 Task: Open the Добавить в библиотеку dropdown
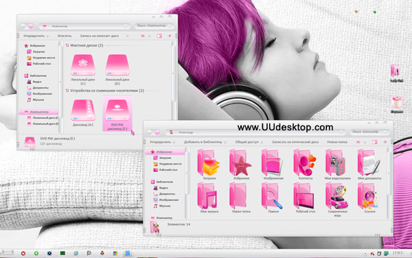click(205, 142)
